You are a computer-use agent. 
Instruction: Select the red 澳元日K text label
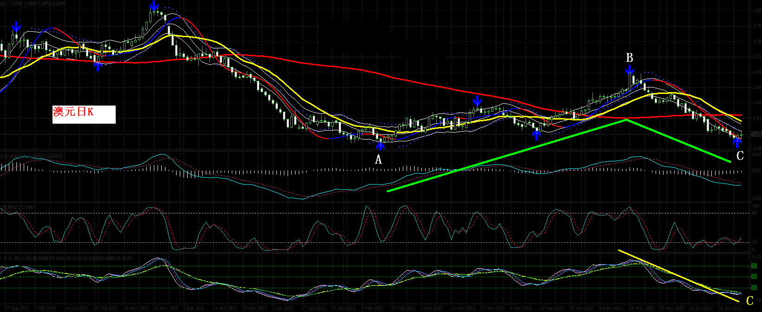(73, 112)
